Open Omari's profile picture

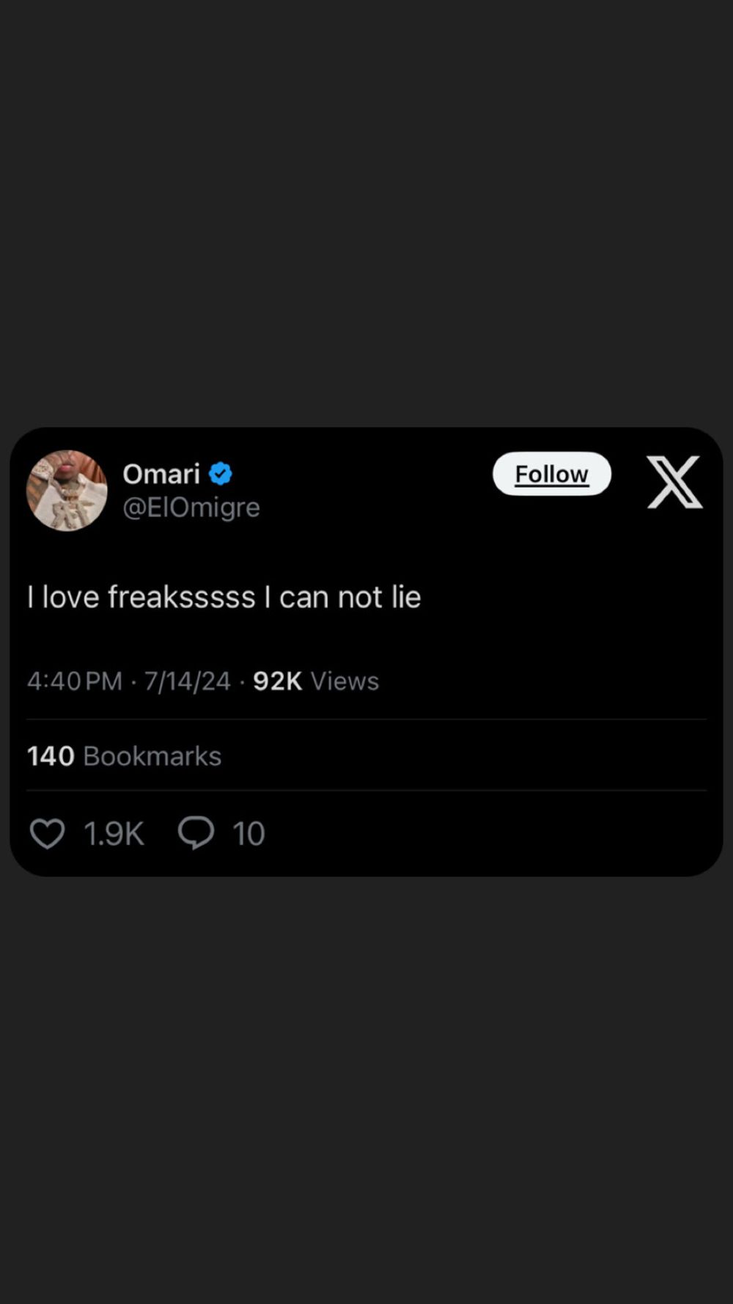point(67,490)
